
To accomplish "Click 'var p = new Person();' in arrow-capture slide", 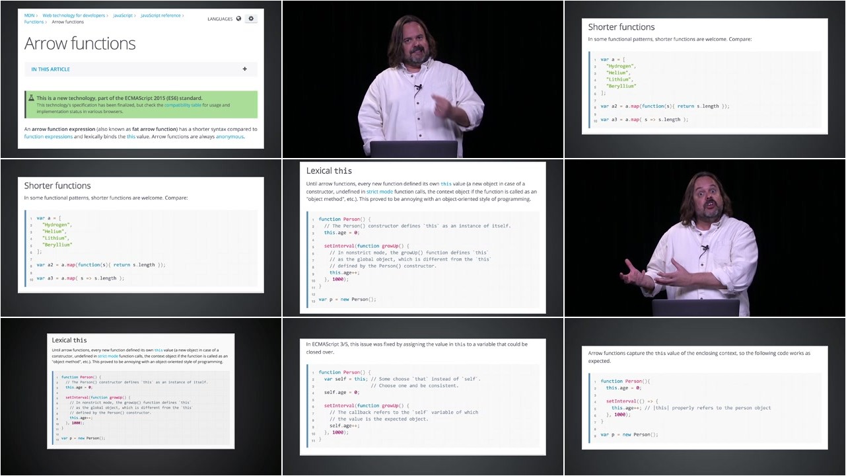I will coord(629,435).
